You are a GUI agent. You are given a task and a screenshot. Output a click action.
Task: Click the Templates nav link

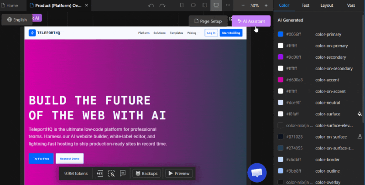point(176,33)
